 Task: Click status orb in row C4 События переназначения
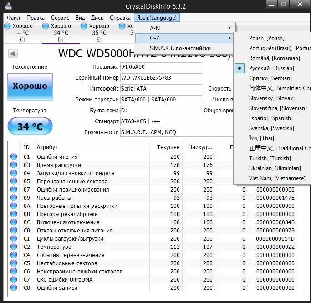(14, 255)
